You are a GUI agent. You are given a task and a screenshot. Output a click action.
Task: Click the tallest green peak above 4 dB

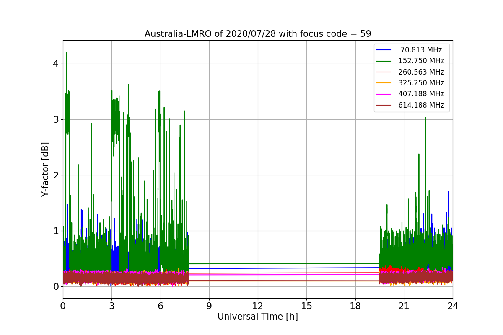[x=66, y=53]
